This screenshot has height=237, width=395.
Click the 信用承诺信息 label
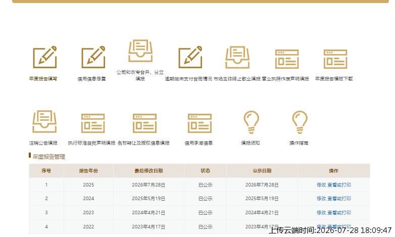point(199,143)
